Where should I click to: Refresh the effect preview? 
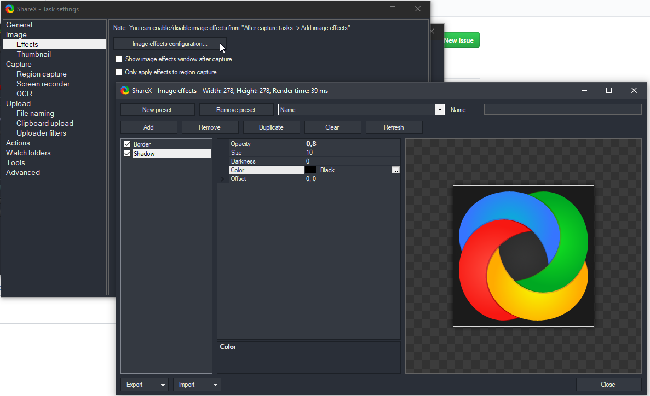point(394,127)
